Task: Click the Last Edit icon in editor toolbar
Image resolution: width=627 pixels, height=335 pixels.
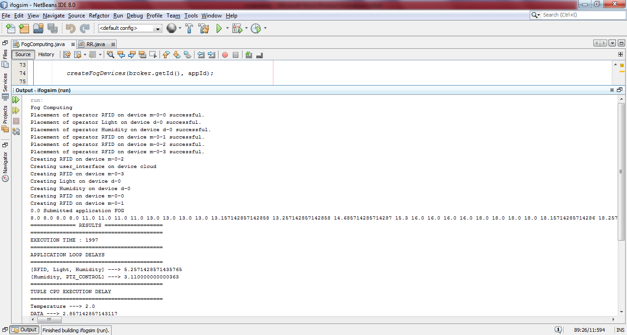Action: tap(67, 55)
